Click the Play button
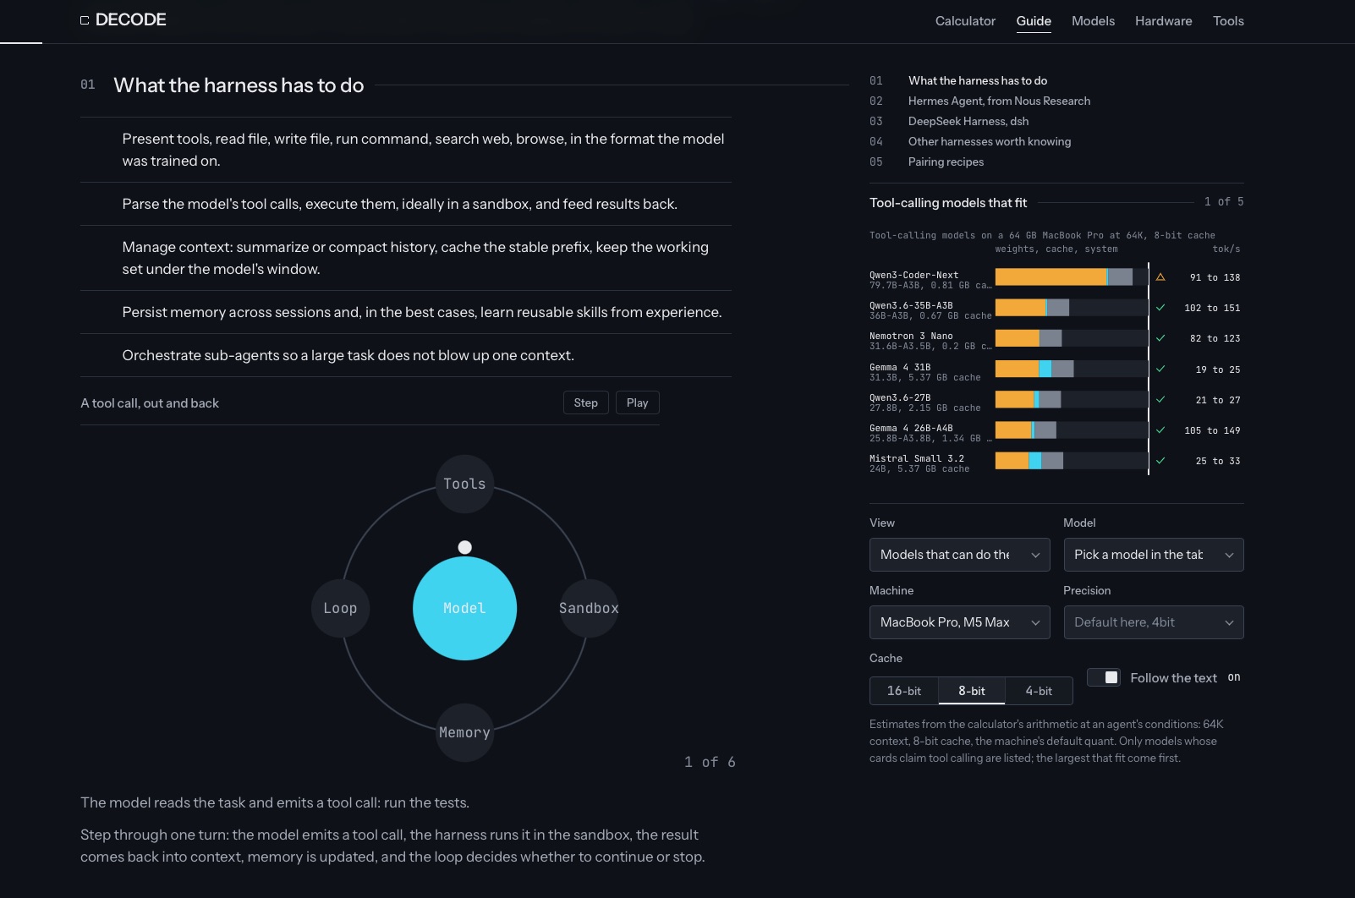1355x898 pixels. click(x=638, y=402)
